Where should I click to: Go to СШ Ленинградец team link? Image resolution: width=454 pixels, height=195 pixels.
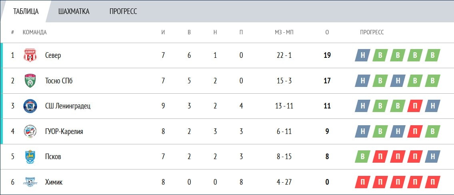coord(68,106)
